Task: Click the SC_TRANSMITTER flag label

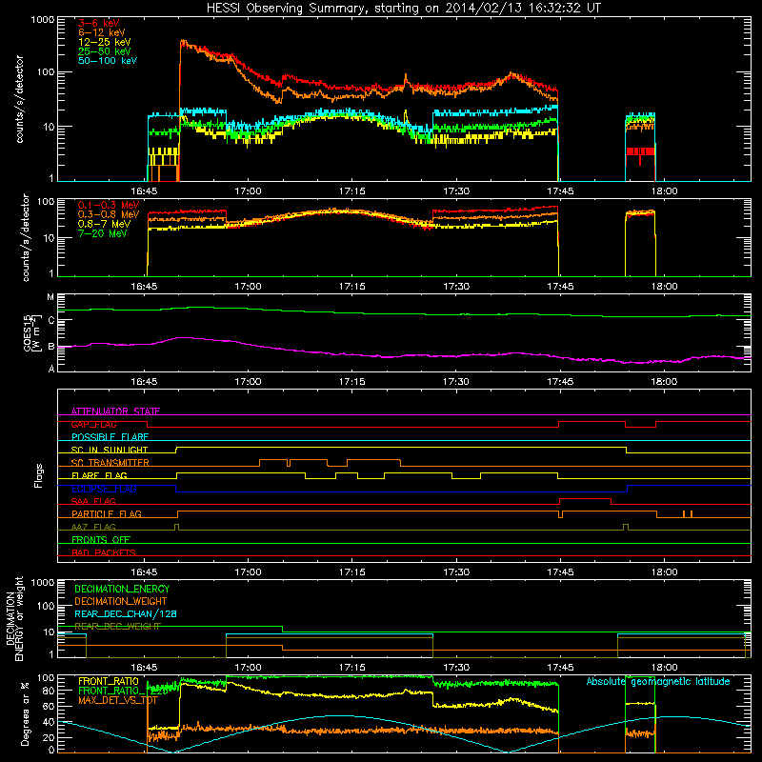Action: click(110, 463)
